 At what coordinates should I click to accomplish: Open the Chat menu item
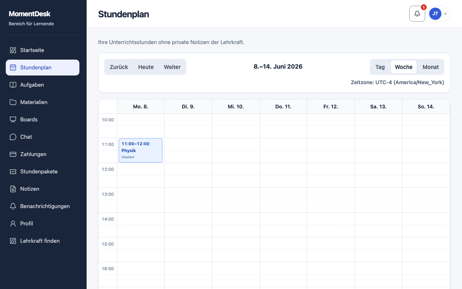tap(43, 137)
